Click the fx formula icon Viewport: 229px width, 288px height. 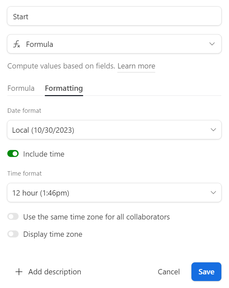click(x=17, y=44)
